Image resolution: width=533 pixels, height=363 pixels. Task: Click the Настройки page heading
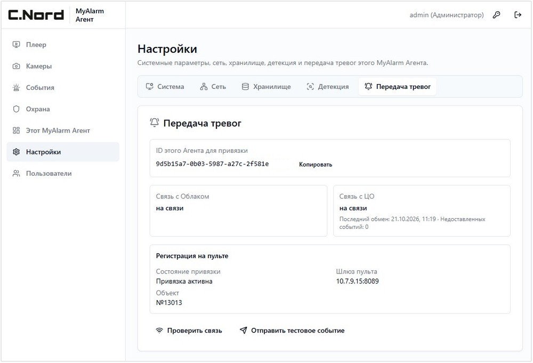[x=167, y=49]
